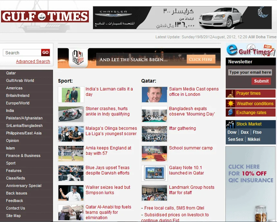Open Malaga's Olinga youngest scorer article
This screenshot has height=222, width=277.
click(111, 131)
